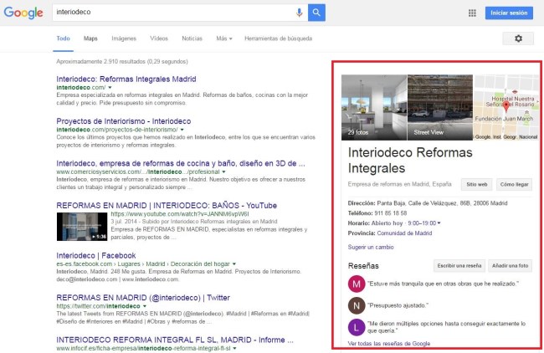
Task: Open the 29 fotos image
Action: 373,108
